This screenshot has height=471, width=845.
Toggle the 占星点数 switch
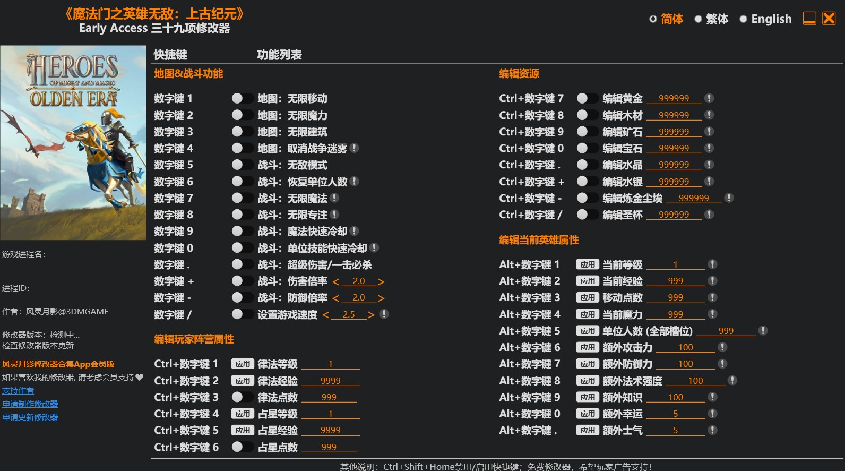point(243,447)
